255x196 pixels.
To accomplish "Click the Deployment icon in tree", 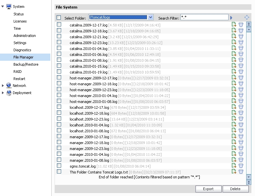I will click(9, 93).
